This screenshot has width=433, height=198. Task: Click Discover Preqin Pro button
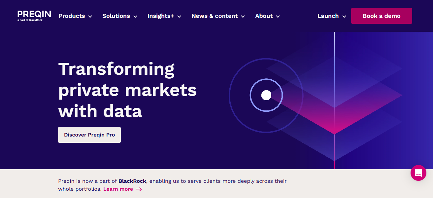pyautogui.click(x=89, y=135)
